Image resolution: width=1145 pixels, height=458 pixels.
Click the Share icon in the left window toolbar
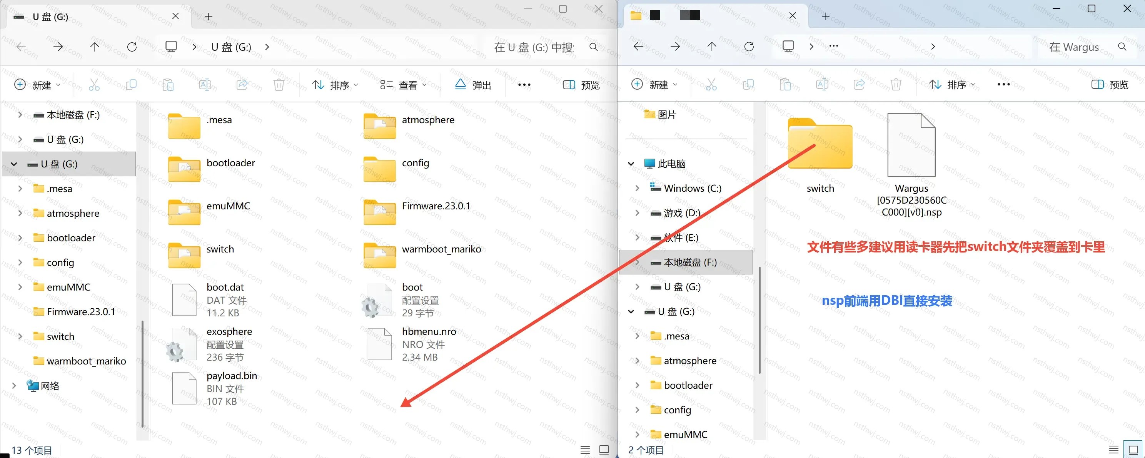pos(242,85)
